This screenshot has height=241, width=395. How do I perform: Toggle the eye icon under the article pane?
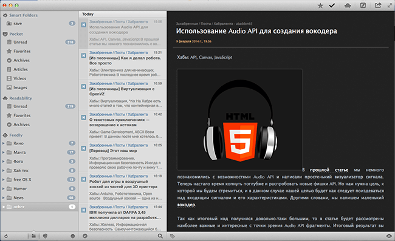(389, 236)
